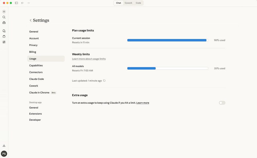The image size is (257, 158).
Task: Switch to the Chat tab
Action: point(118,3)
